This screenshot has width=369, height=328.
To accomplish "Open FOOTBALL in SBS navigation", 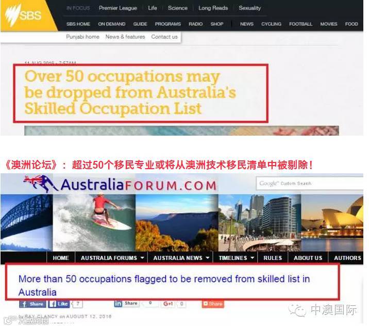I will point(300,24).
